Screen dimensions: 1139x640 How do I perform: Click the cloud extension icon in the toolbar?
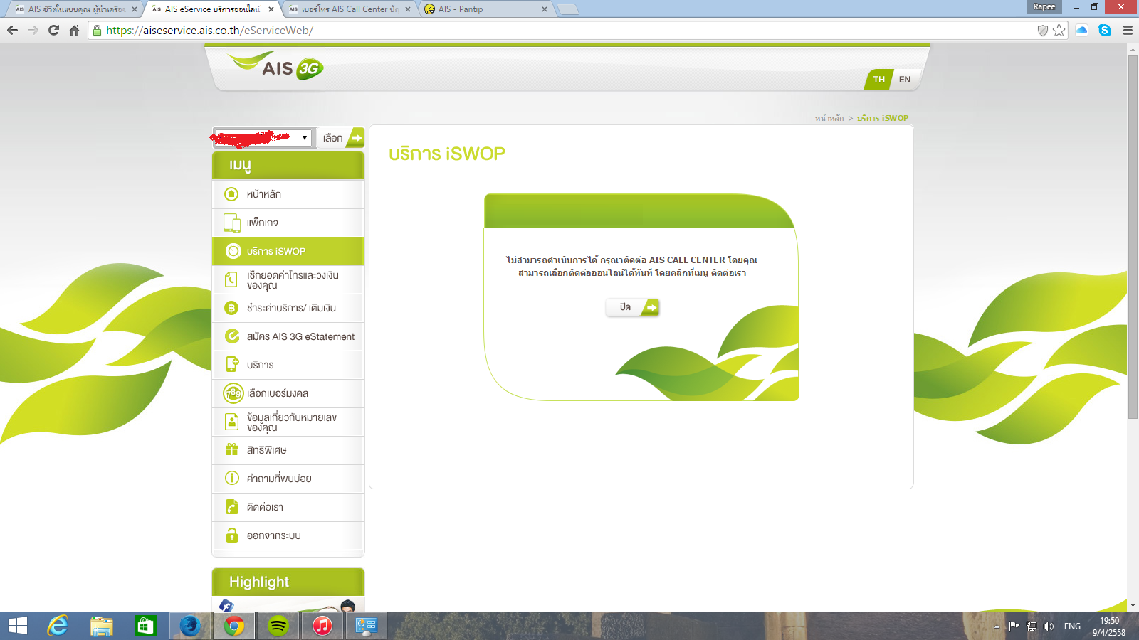tap(1082, 30)
